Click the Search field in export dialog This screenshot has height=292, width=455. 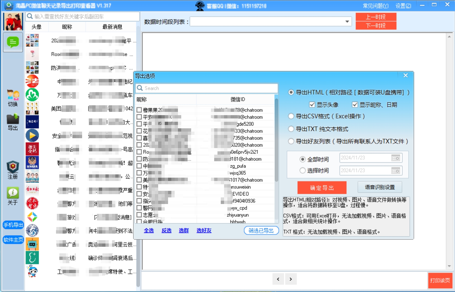(207, 88)
